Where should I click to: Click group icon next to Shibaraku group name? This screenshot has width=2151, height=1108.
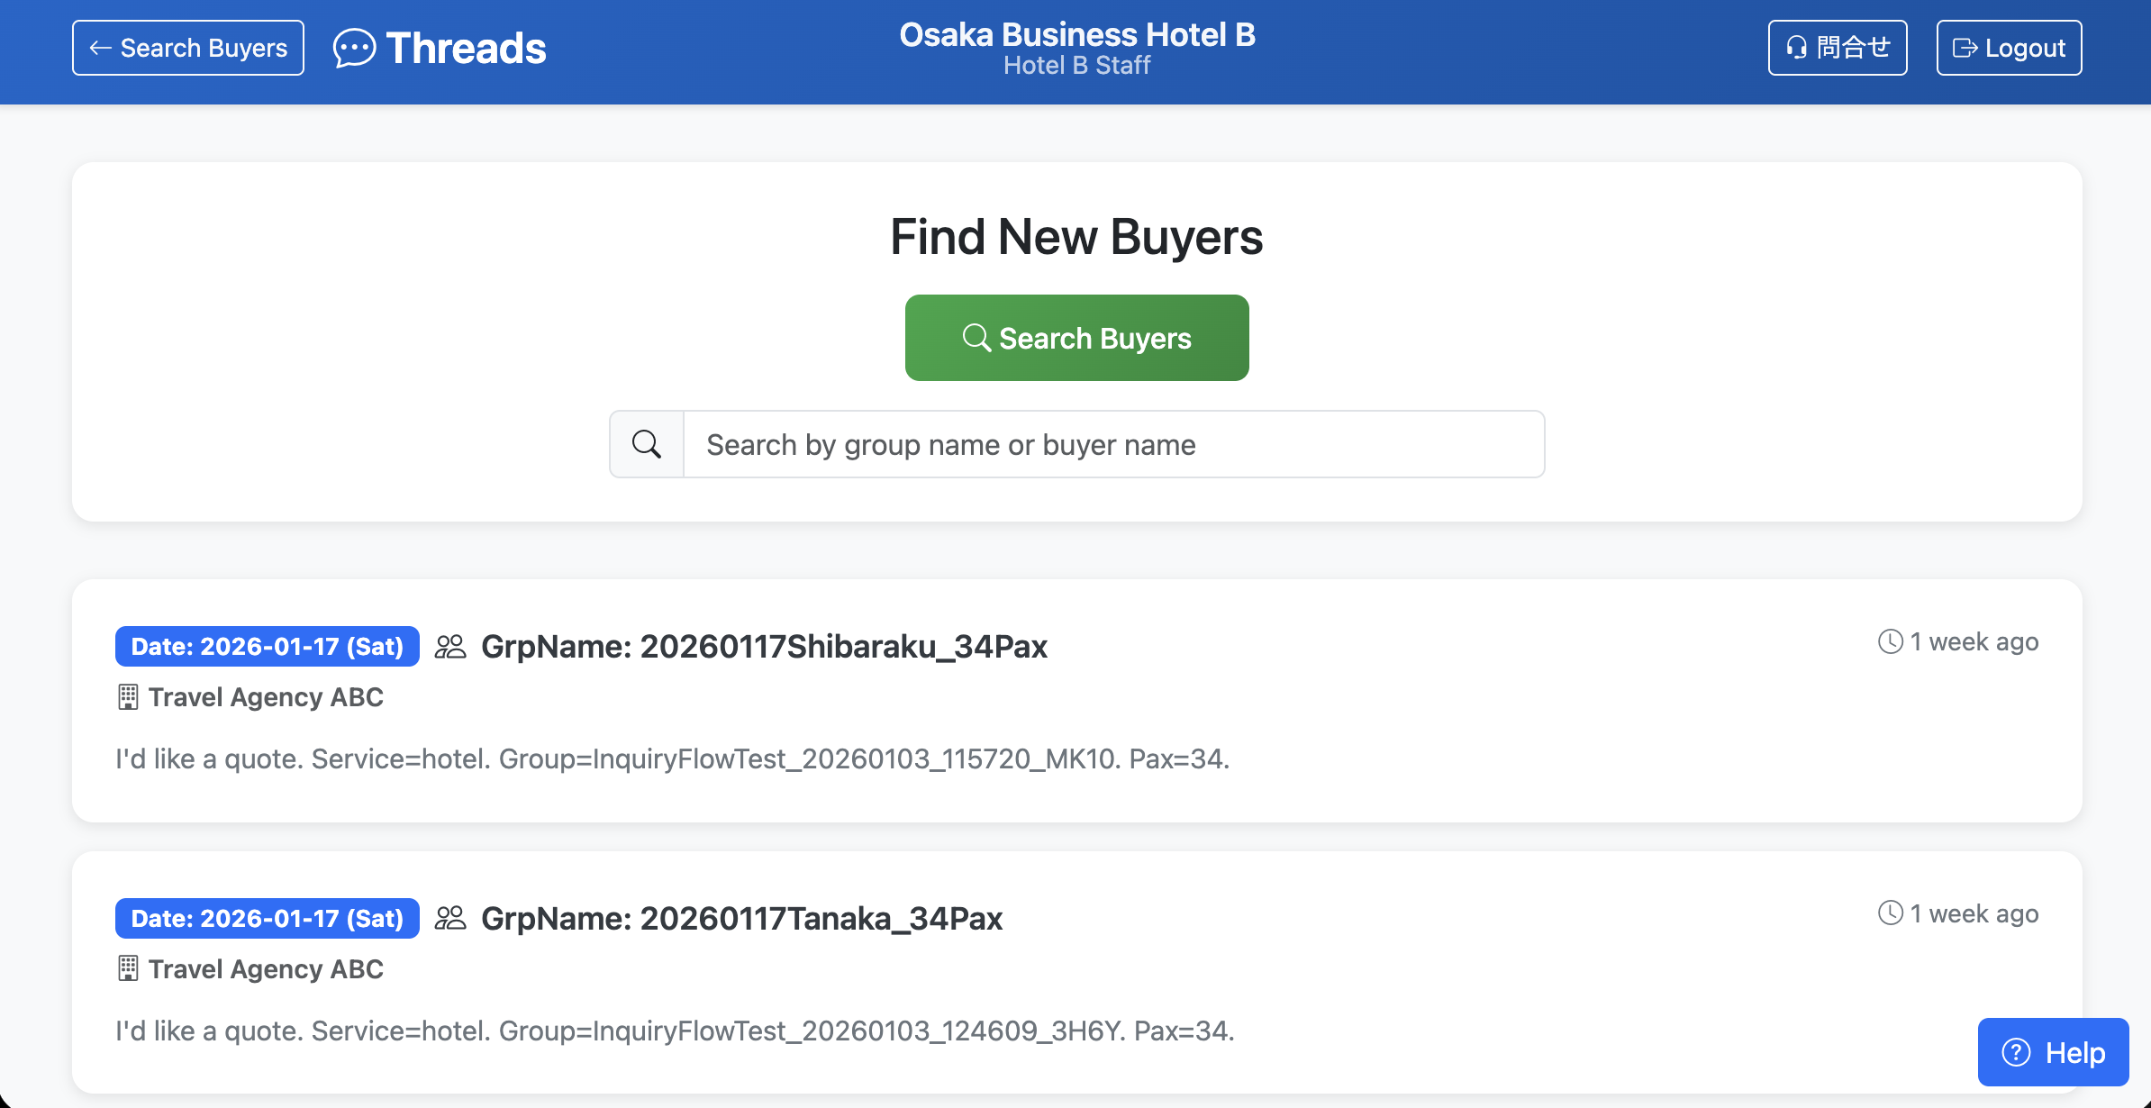click(450, 647)
